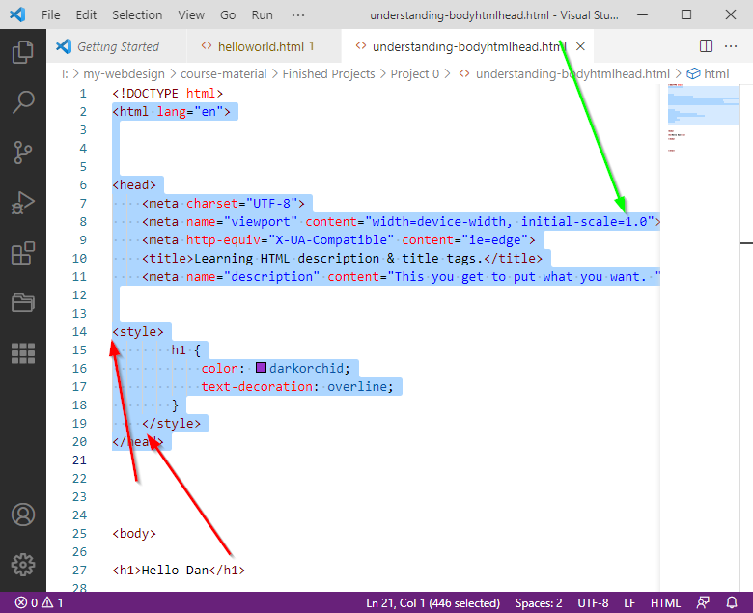Viewport: 753px width, 613px height.
Task: Open the Selection menu
Action: pyautogui.click(x=137, y=14)
